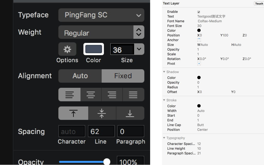
Task: Open the font size dropdown arrow
Action: (139, 49)
